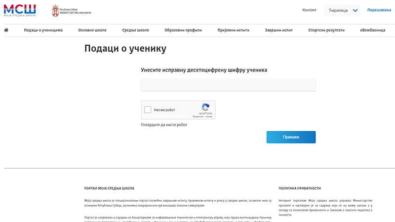Navigate to 'Пријемни испити' section
The image size is (395, 222).
[x=233, y=30]
